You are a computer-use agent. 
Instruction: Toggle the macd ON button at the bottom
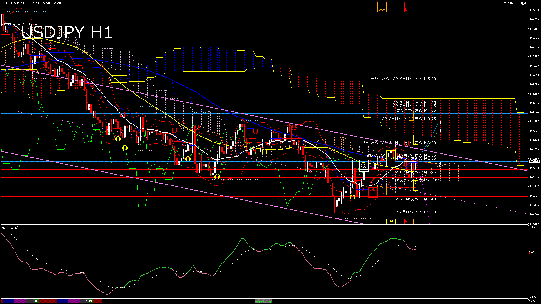tap(263, 301)
